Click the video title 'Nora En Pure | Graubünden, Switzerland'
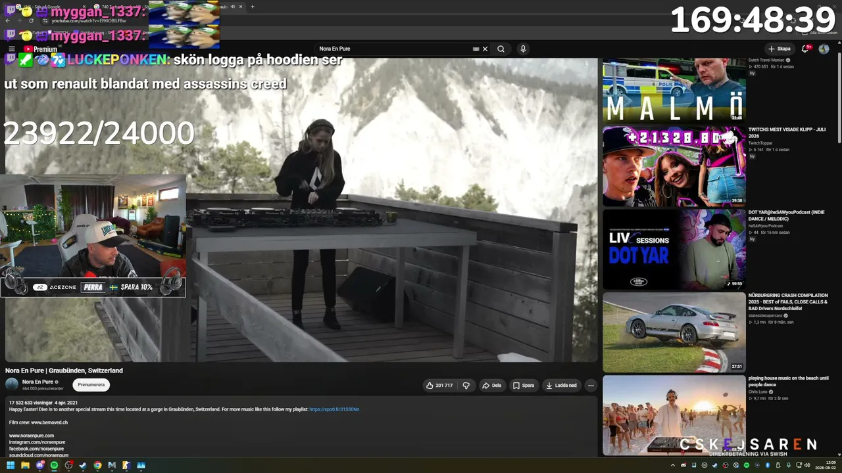The width and height of the screenshot is (842, 473). (x=64, y=371)
